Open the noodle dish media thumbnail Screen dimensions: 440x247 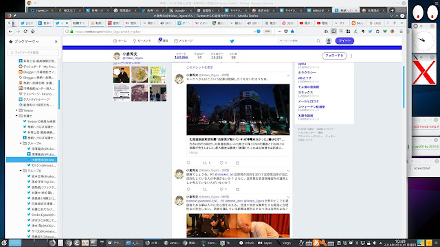pyautogui.click(x=140, y=75)
